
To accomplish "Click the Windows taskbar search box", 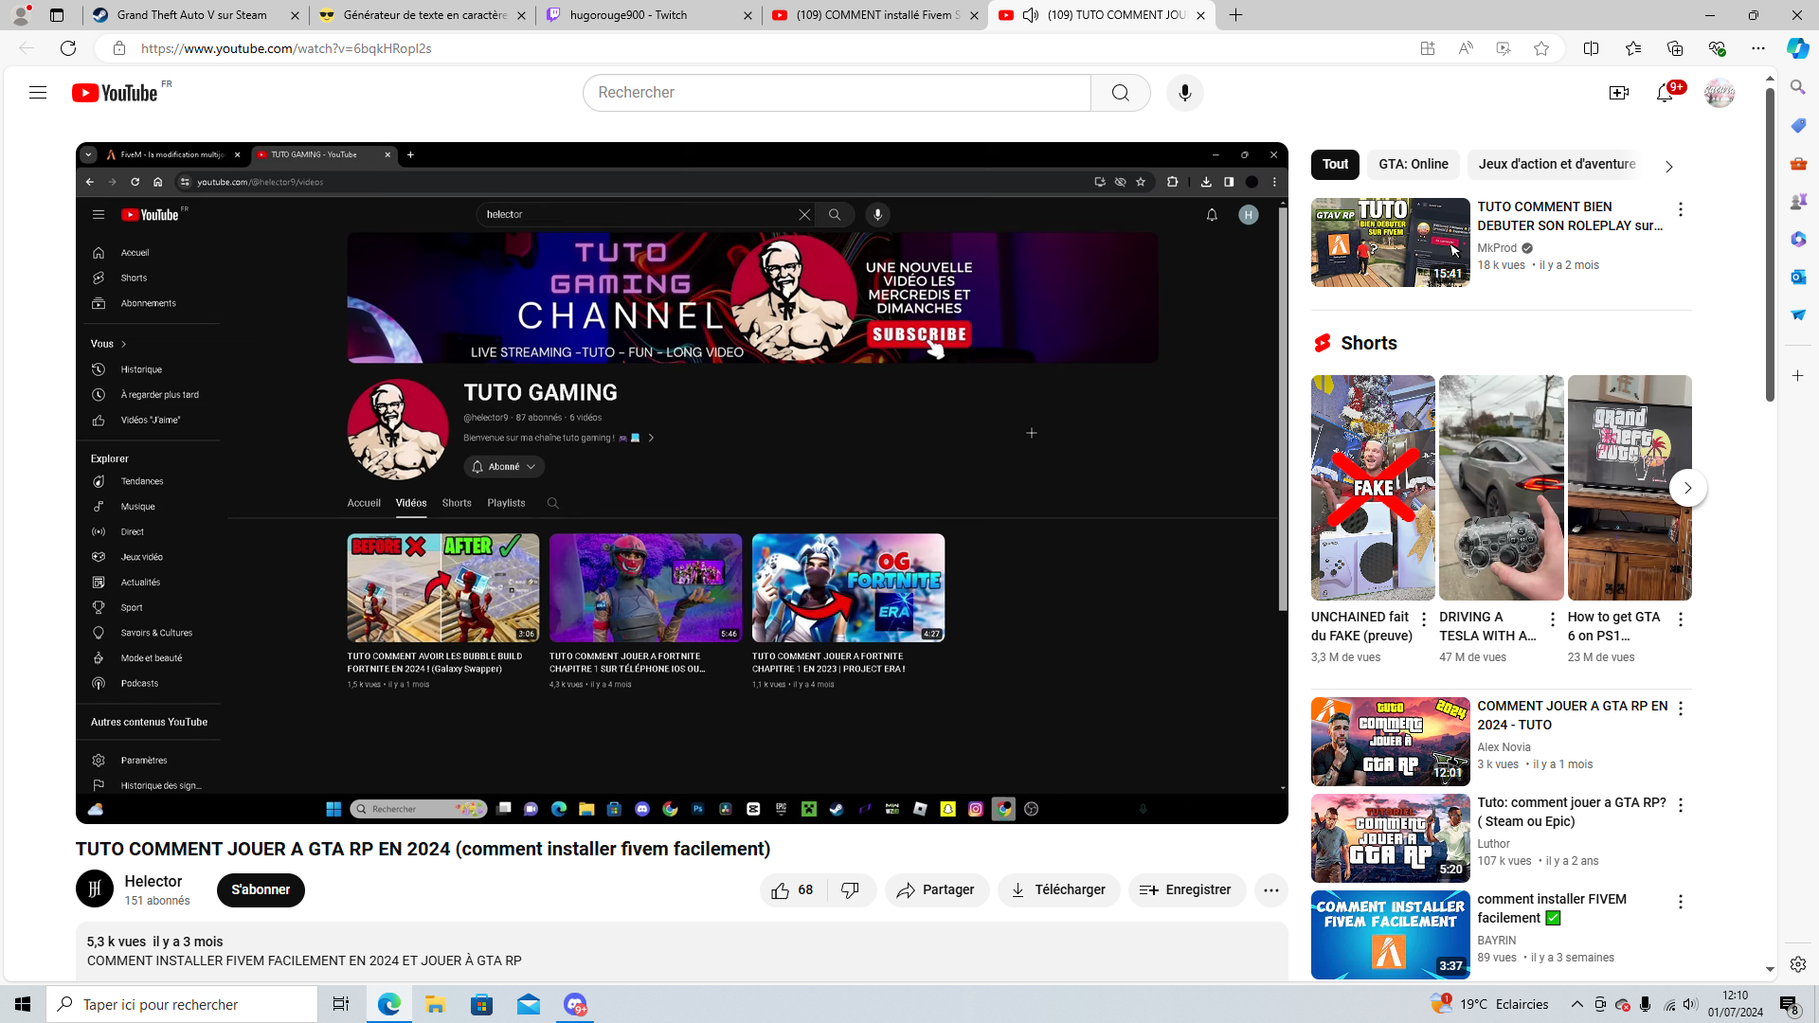I will 182,1004.
